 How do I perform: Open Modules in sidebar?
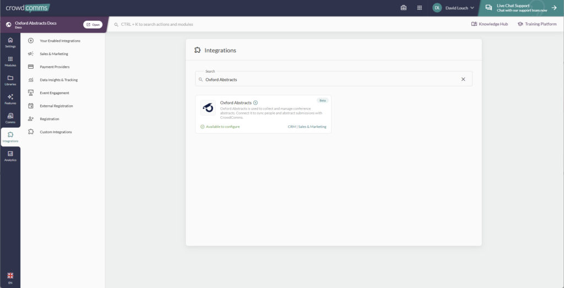point(10,62)
